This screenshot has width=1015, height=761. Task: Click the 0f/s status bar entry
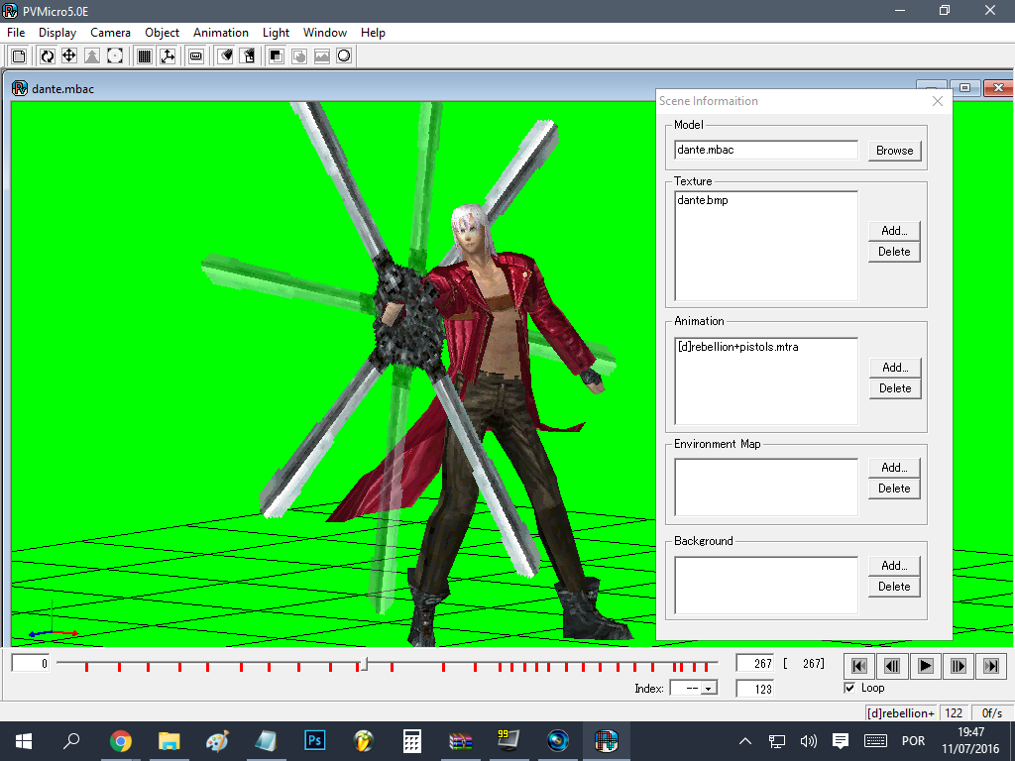[991, 713]
